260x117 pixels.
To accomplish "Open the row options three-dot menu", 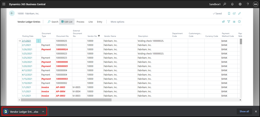I will [x=39, y=41].
